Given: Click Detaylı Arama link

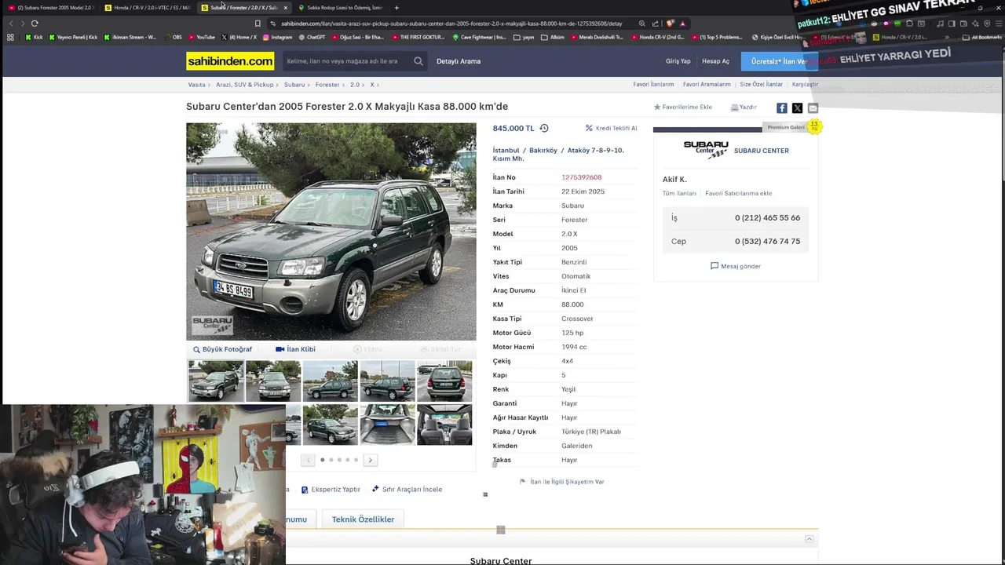Looking at the screenshot, I should point(459,61).
